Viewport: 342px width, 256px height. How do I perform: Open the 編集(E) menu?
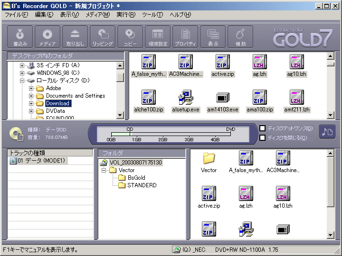click(x=44, y=15)
